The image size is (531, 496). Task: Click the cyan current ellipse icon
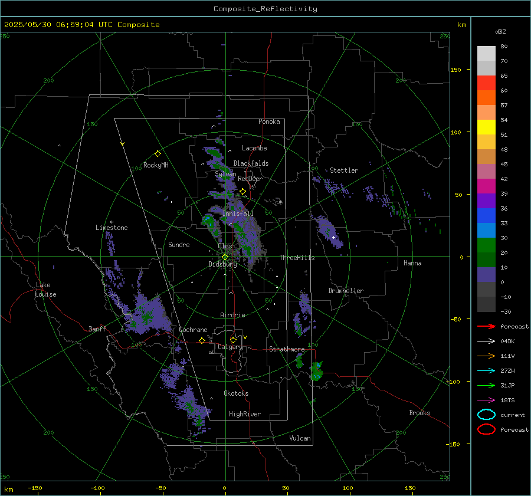coord(486,415)
